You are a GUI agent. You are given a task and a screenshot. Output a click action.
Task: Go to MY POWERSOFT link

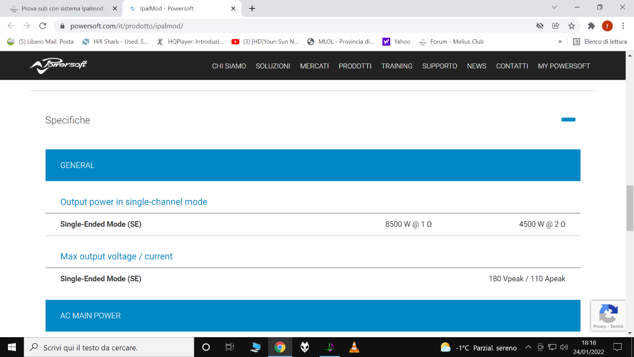click(564, 66)
